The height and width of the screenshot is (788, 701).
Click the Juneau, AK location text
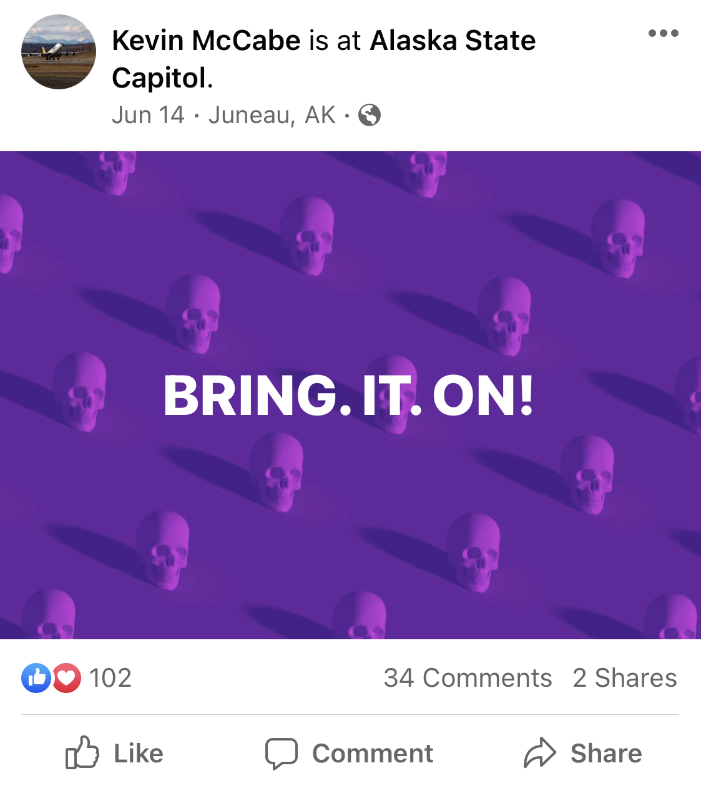click(272, 115)
